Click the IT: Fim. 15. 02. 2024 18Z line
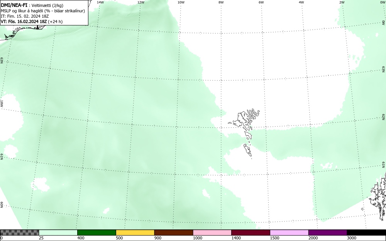 [x=25, y=16]
